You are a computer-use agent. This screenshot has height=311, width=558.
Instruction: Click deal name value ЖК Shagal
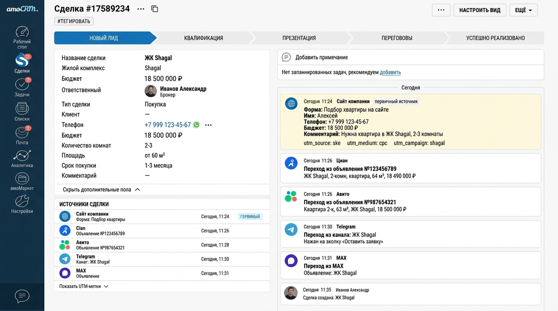pos(158,58)
